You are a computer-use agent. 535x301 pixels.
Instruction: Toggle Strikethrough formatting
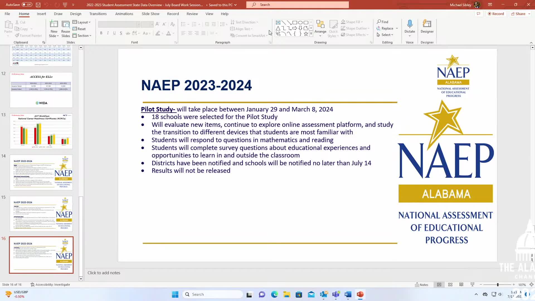point(128,33)
